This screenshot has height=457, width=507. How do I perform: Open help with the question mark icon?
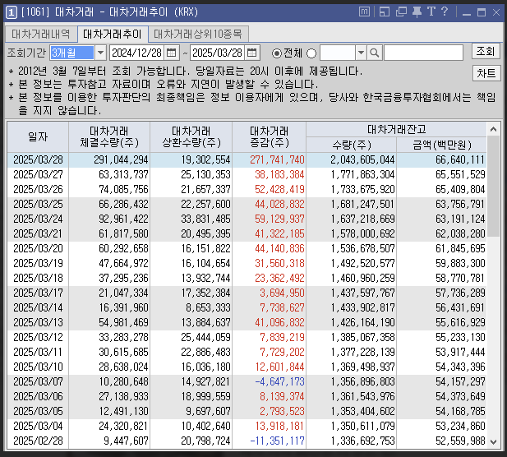coord(445,12)
